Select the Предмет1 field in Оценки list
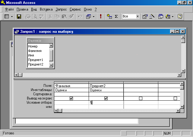Screen dimensions: 193x137 (x=35, y=60)
